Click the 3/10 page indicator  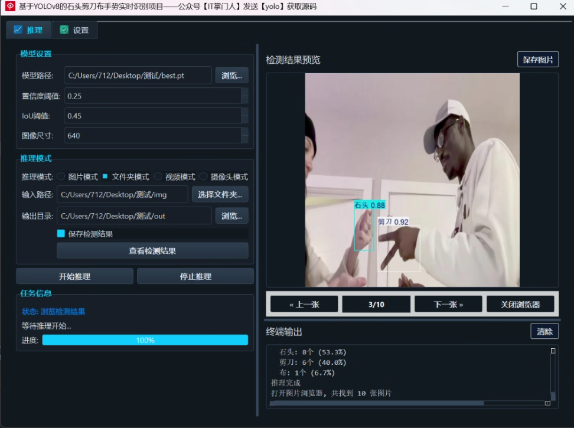pos(376,305)
